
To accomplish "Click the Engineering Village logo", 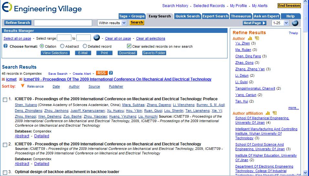I will tap(42, 7).
